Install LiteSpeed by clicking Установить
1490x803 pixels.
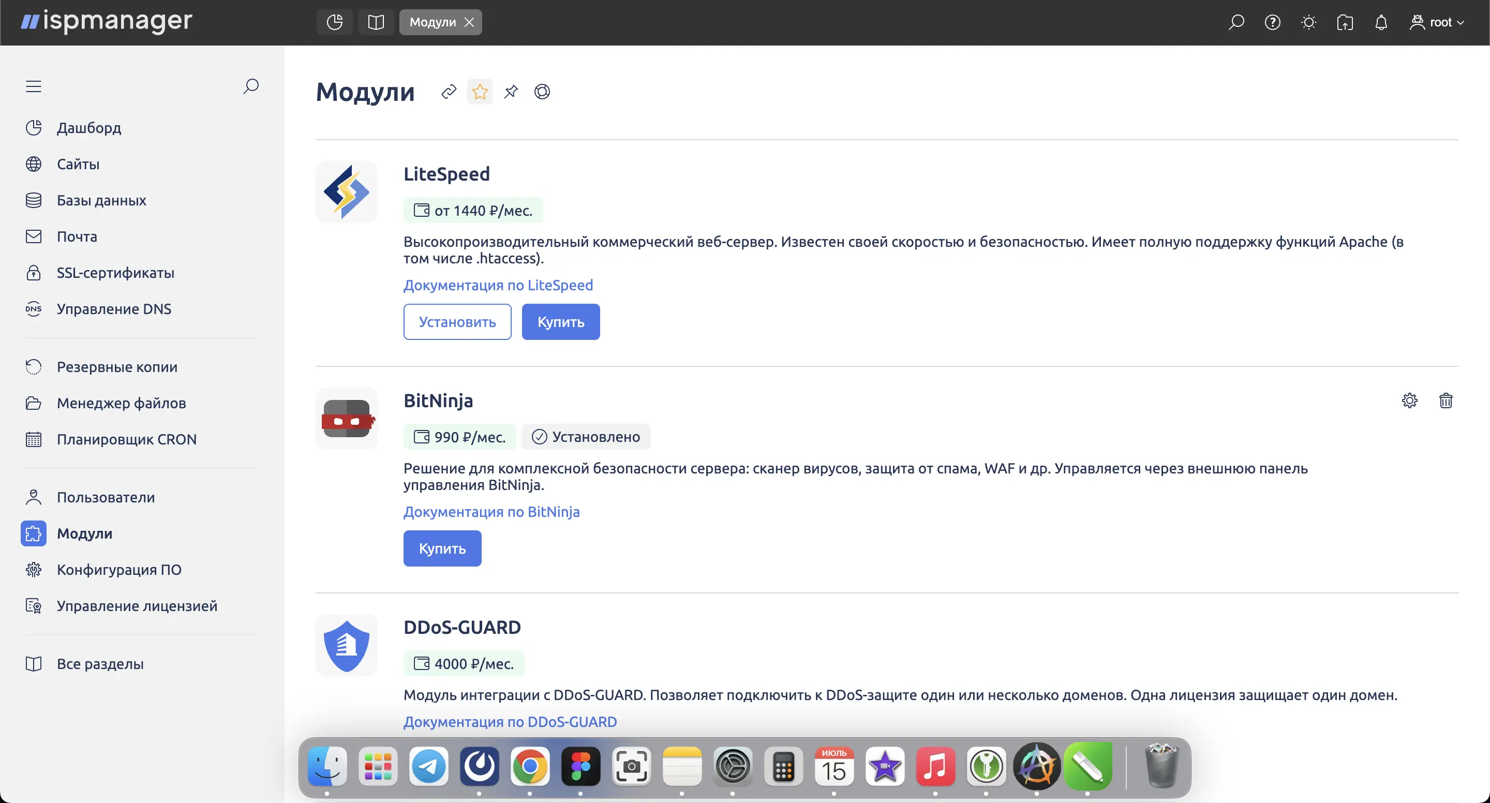[x=457, y=322]
